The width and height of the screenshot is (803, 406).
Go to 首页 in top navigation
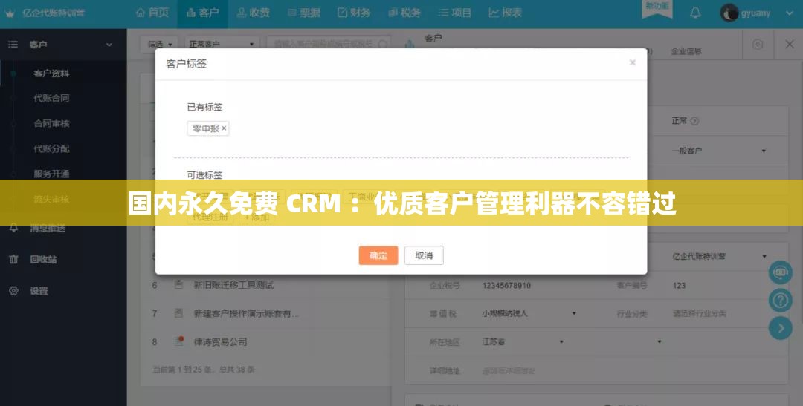coord(152,13)
